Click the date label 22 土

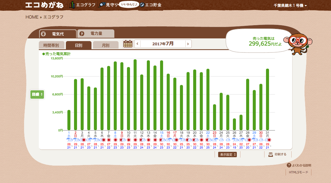pyautogui.click(x=208, y=134)
